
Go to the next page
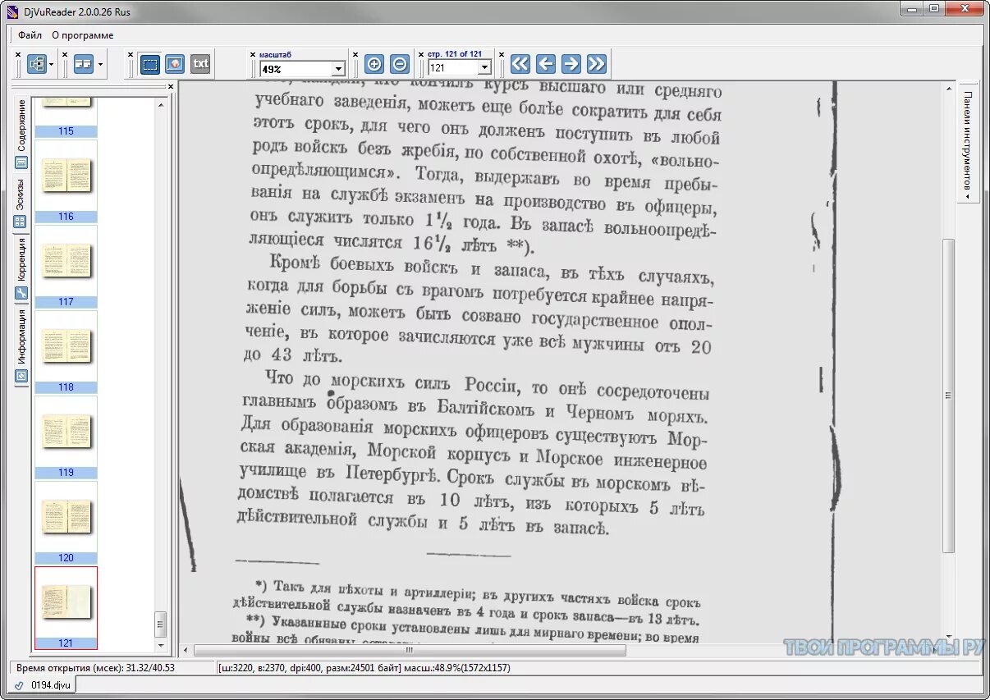pos(571,63)
